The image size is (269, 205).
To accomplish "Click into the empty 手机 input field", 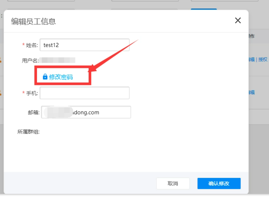I will pyautogui.click(x=84, y=93).
